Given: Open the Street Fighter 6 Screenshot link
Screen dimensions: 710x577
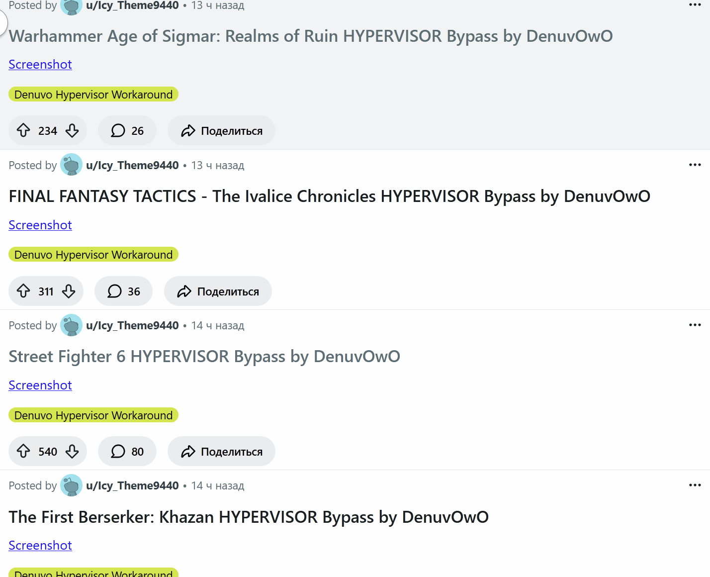Looking at the screenshot, I should [40, 385].
